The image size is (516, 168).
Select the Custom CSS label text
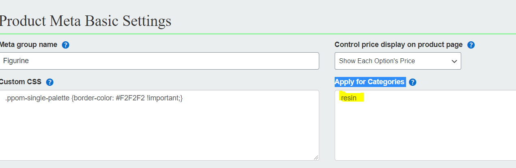click(x=21, y=82)
